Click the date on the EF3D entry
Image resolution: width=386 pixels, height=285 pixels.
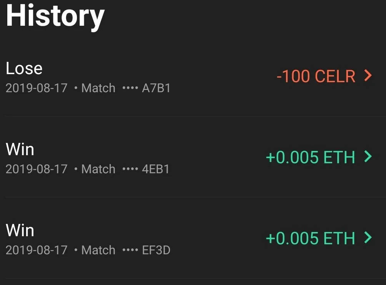click(x=37, y=250)
